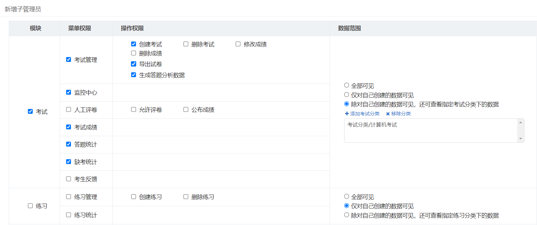
Task: Toggle the 考试 module checkbox
Action: pos(30,112)
